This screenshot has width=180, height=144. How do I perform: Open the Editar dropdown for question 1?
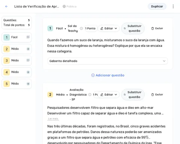(x=109, y=28)
